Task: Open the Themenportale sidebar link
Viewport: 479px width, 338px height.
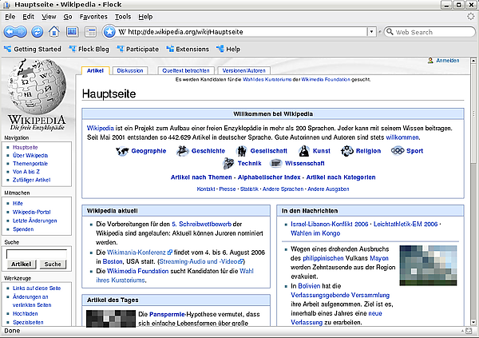Action: click(30, 164)
